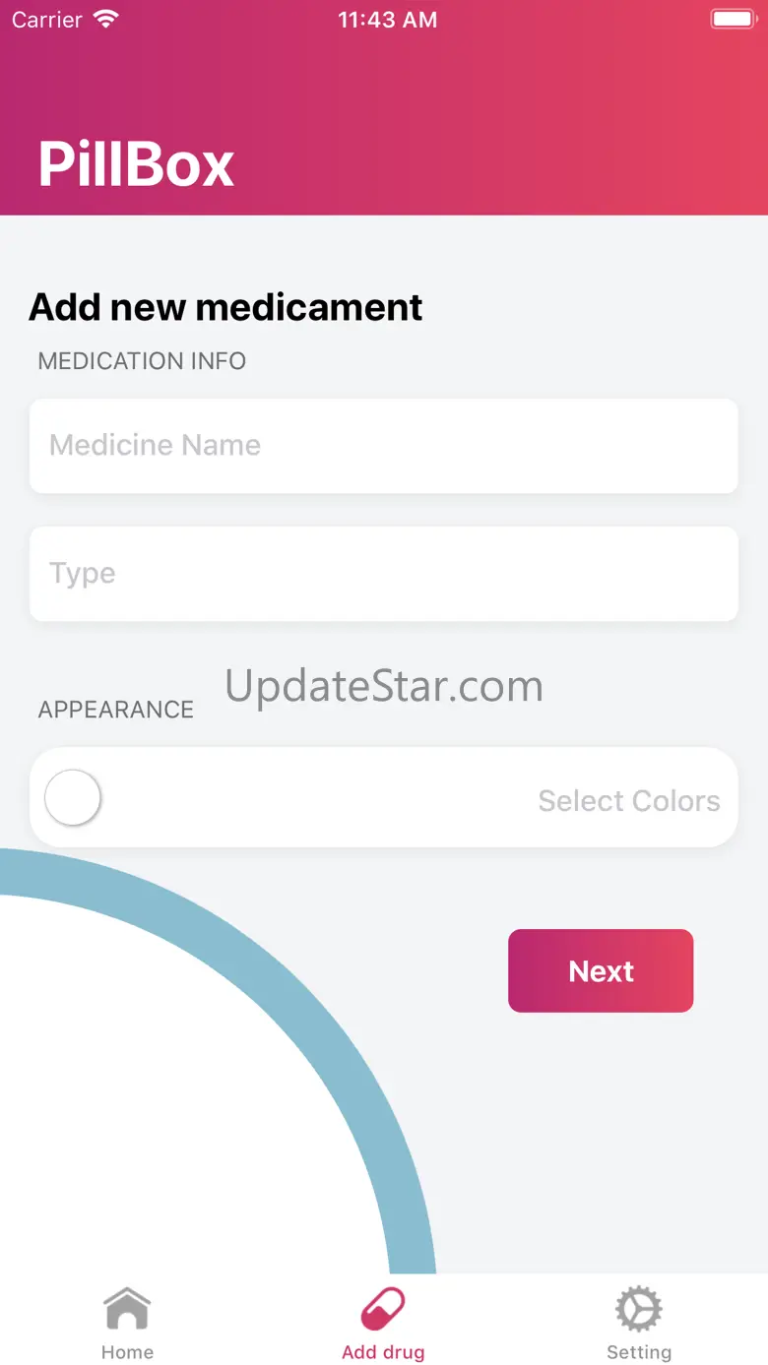
Task: Switch to the Home tab label
Action: 127,1352
